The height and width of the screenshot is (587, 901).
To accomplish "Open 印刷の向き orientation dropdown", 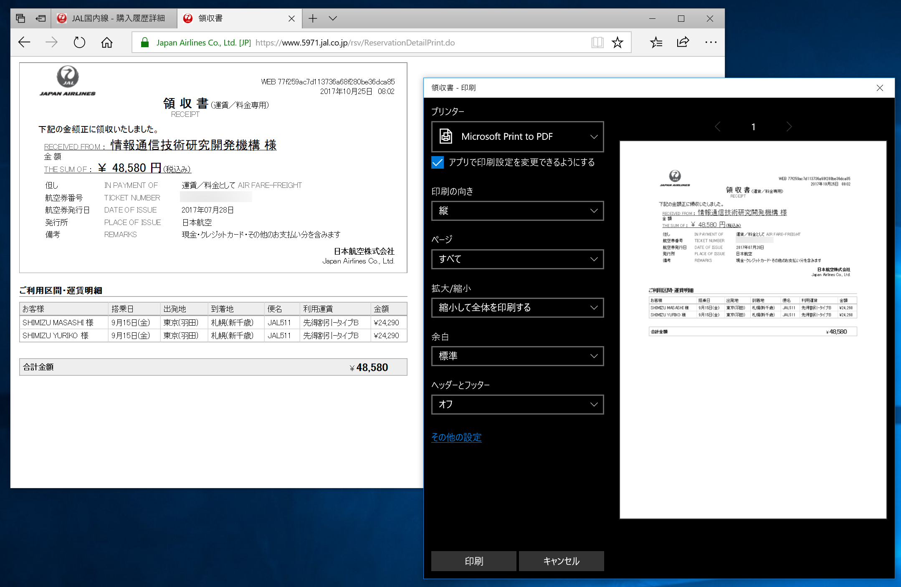I will pos(517,211).
